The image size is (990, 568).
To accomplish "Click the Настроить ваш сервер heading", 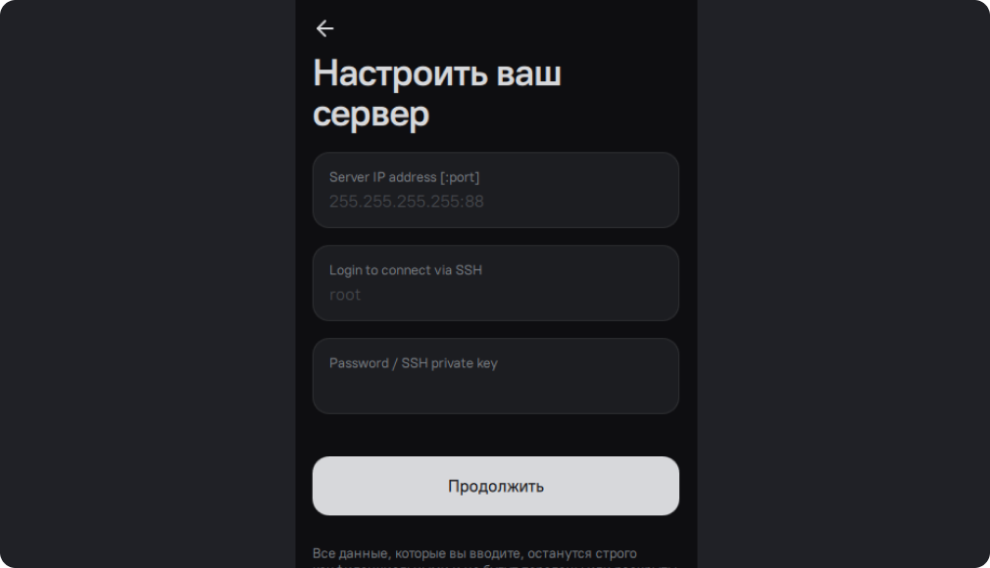I will click(437, 93).
